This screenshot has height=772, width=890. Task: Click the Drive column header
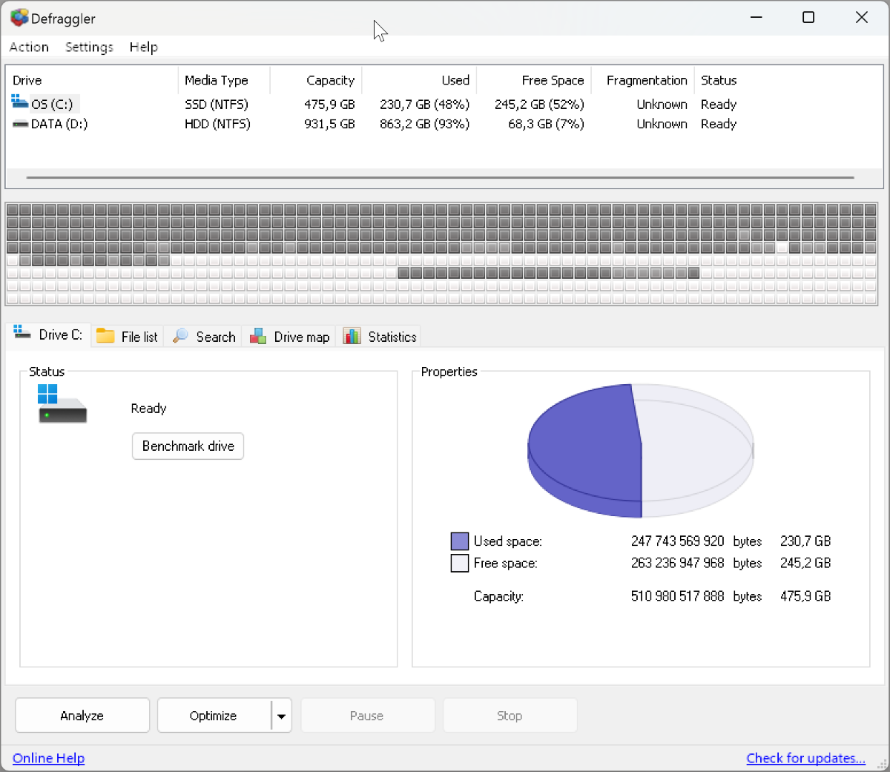pos(92,80)
